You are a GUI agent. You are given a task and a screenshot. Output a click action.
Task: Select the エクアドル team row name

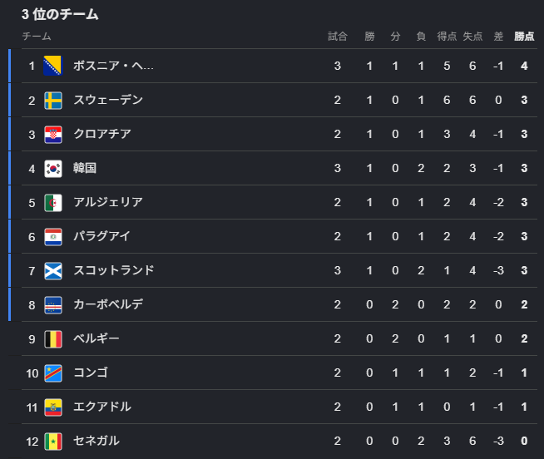pos(102,407)
